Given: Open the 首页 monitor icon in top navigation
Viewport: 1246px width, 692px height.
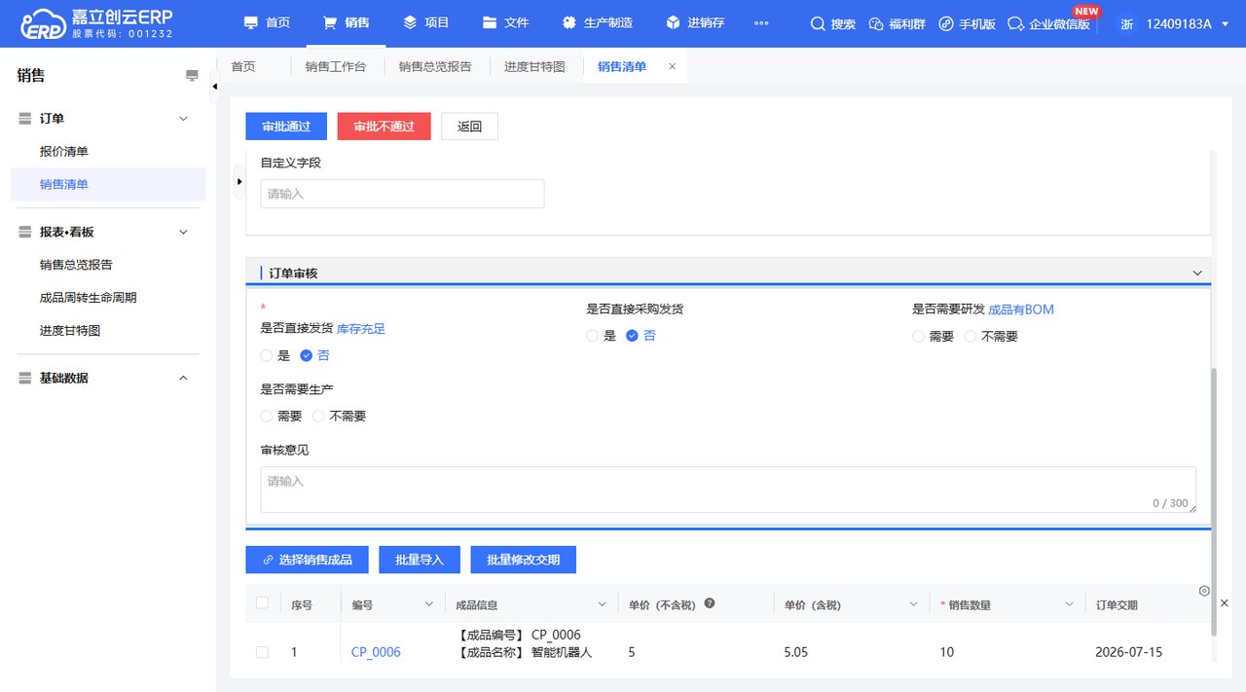Looking at the screenshot, I should [x=251, y=22].
